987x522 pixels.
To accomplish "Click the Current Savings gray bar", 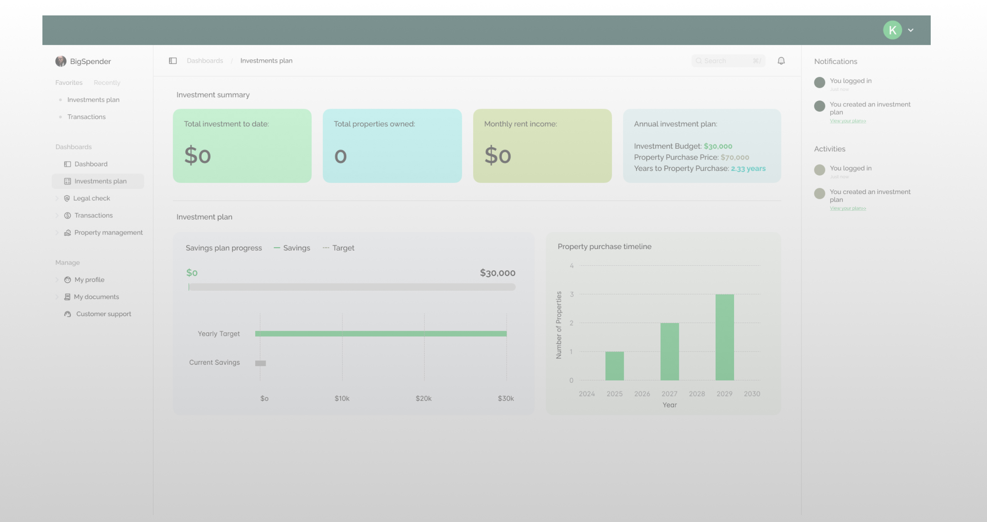I will pyautogui.click(x=261, y=363).
